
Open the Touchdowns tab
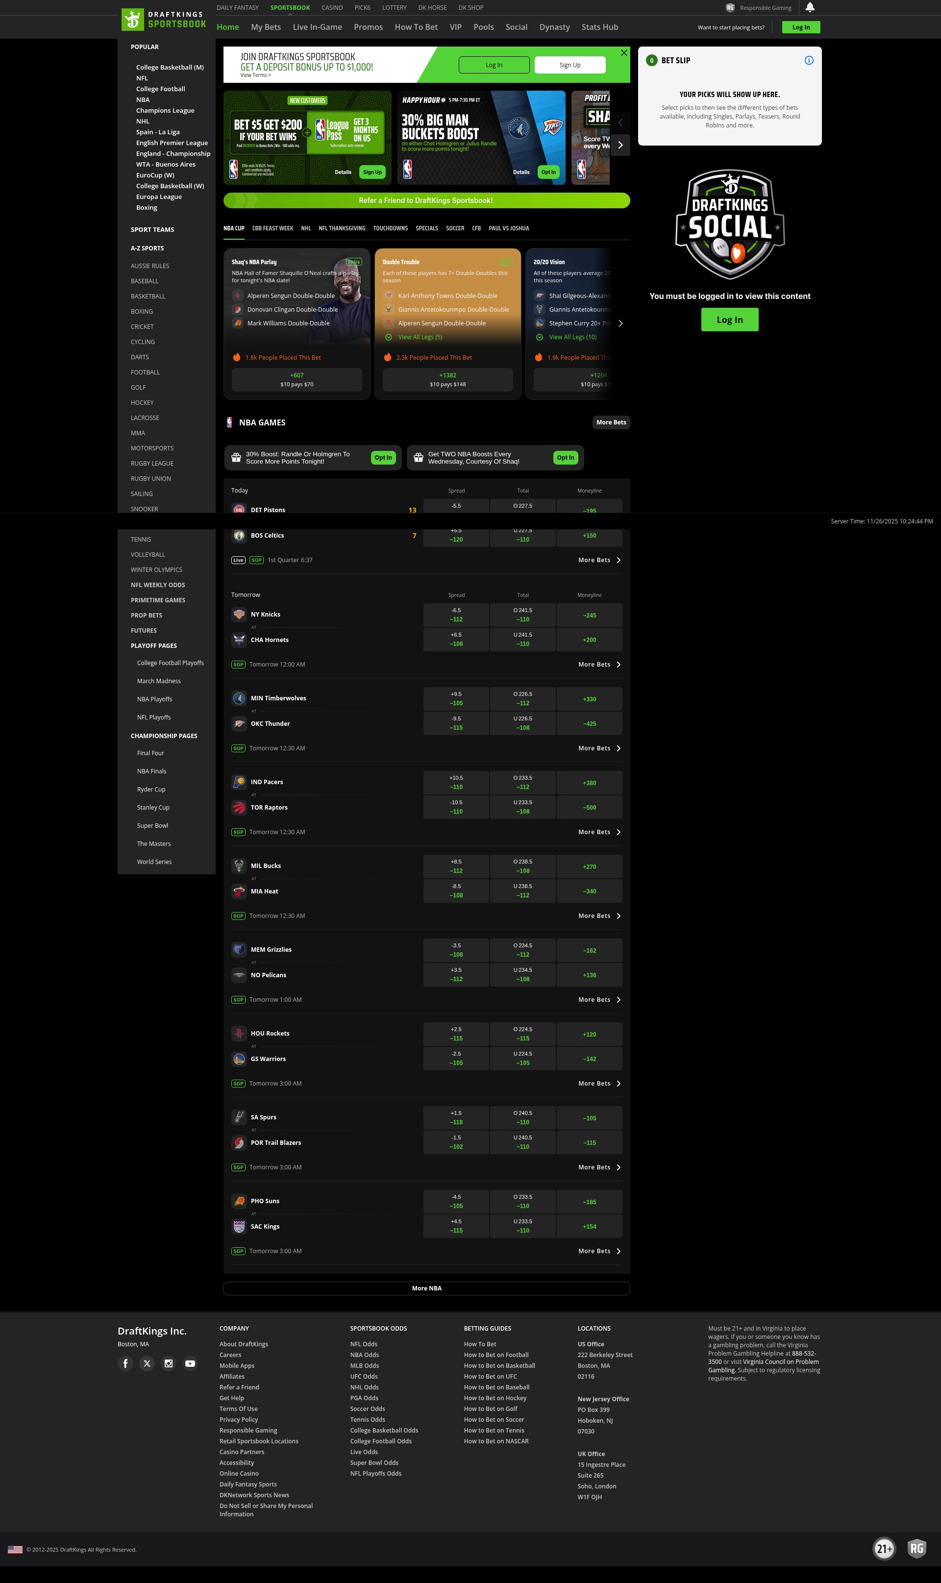pyautogui.click(x=390, y=228)
